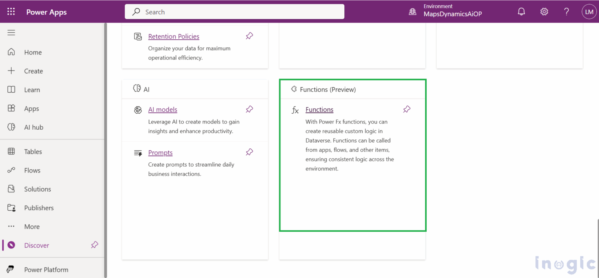Image resolution: width=599 pixels, height=278 pixels.
Task: Open help with the question mark icon
Action: [x=566, y=11]
